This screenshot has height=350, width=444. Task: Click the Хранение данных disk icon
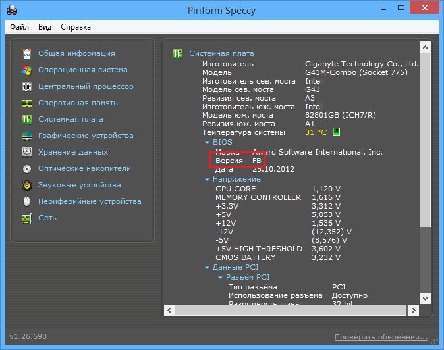click(x=27, y=152)
